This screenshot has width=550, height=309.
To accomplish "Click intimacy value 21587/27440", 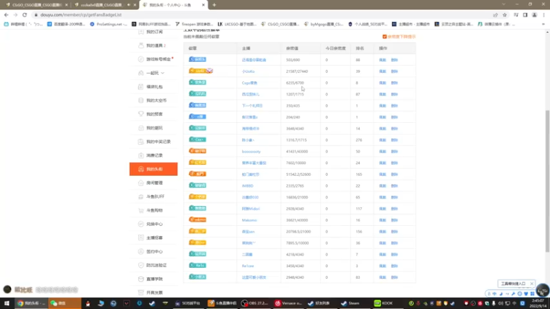I will (x=297, y=71).
